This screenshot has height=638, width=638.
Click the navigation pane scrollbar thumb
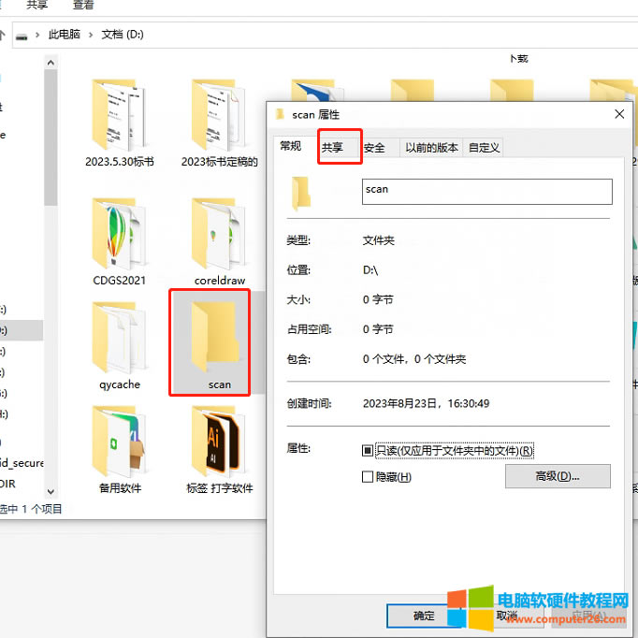[x=51, y=138]
